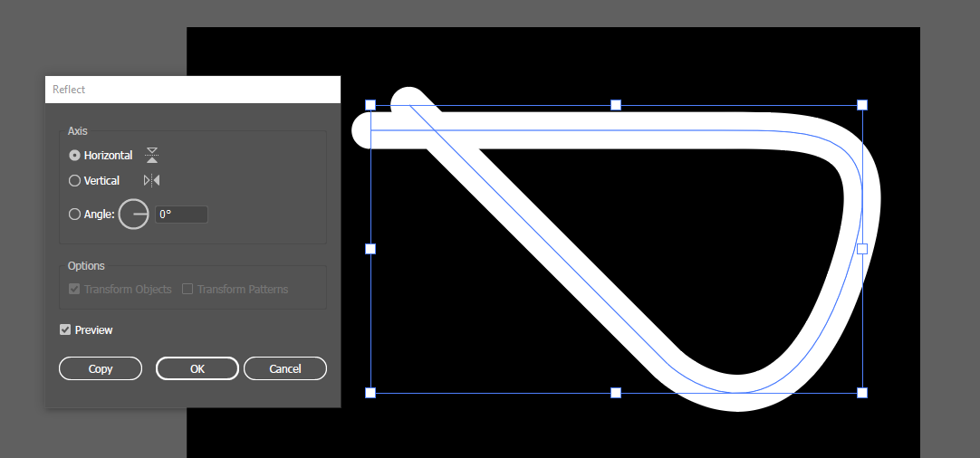Click the angle value input field
This screenshot has height=458, width=980.
[x=181, y=215]
